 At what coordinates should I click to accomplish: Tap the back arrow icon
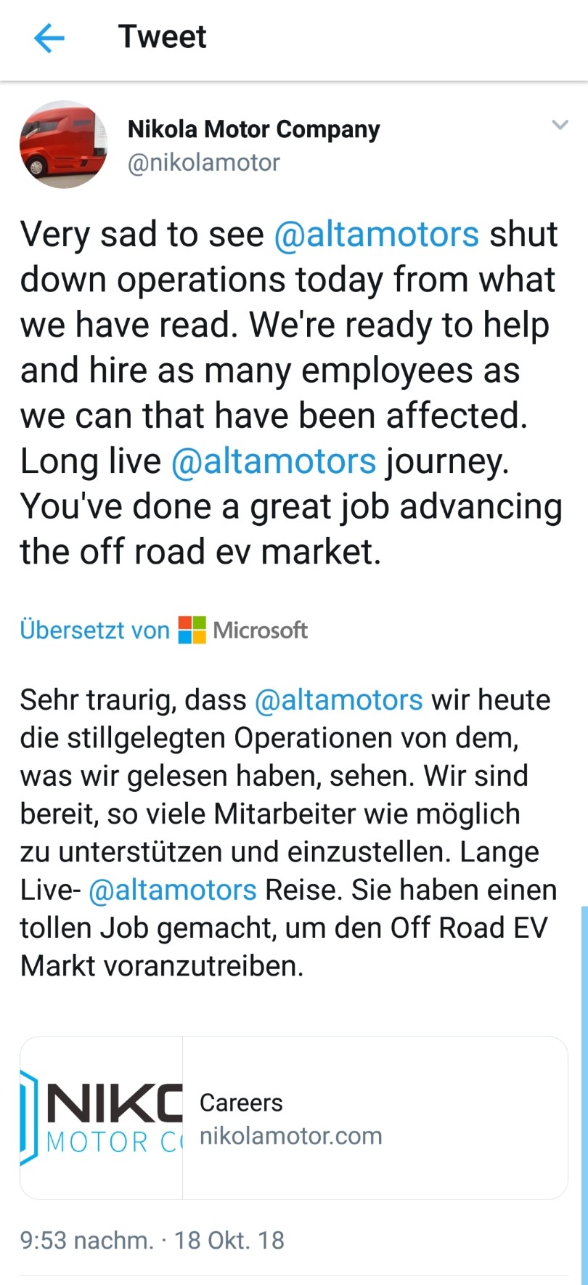[x=49, y=38]
